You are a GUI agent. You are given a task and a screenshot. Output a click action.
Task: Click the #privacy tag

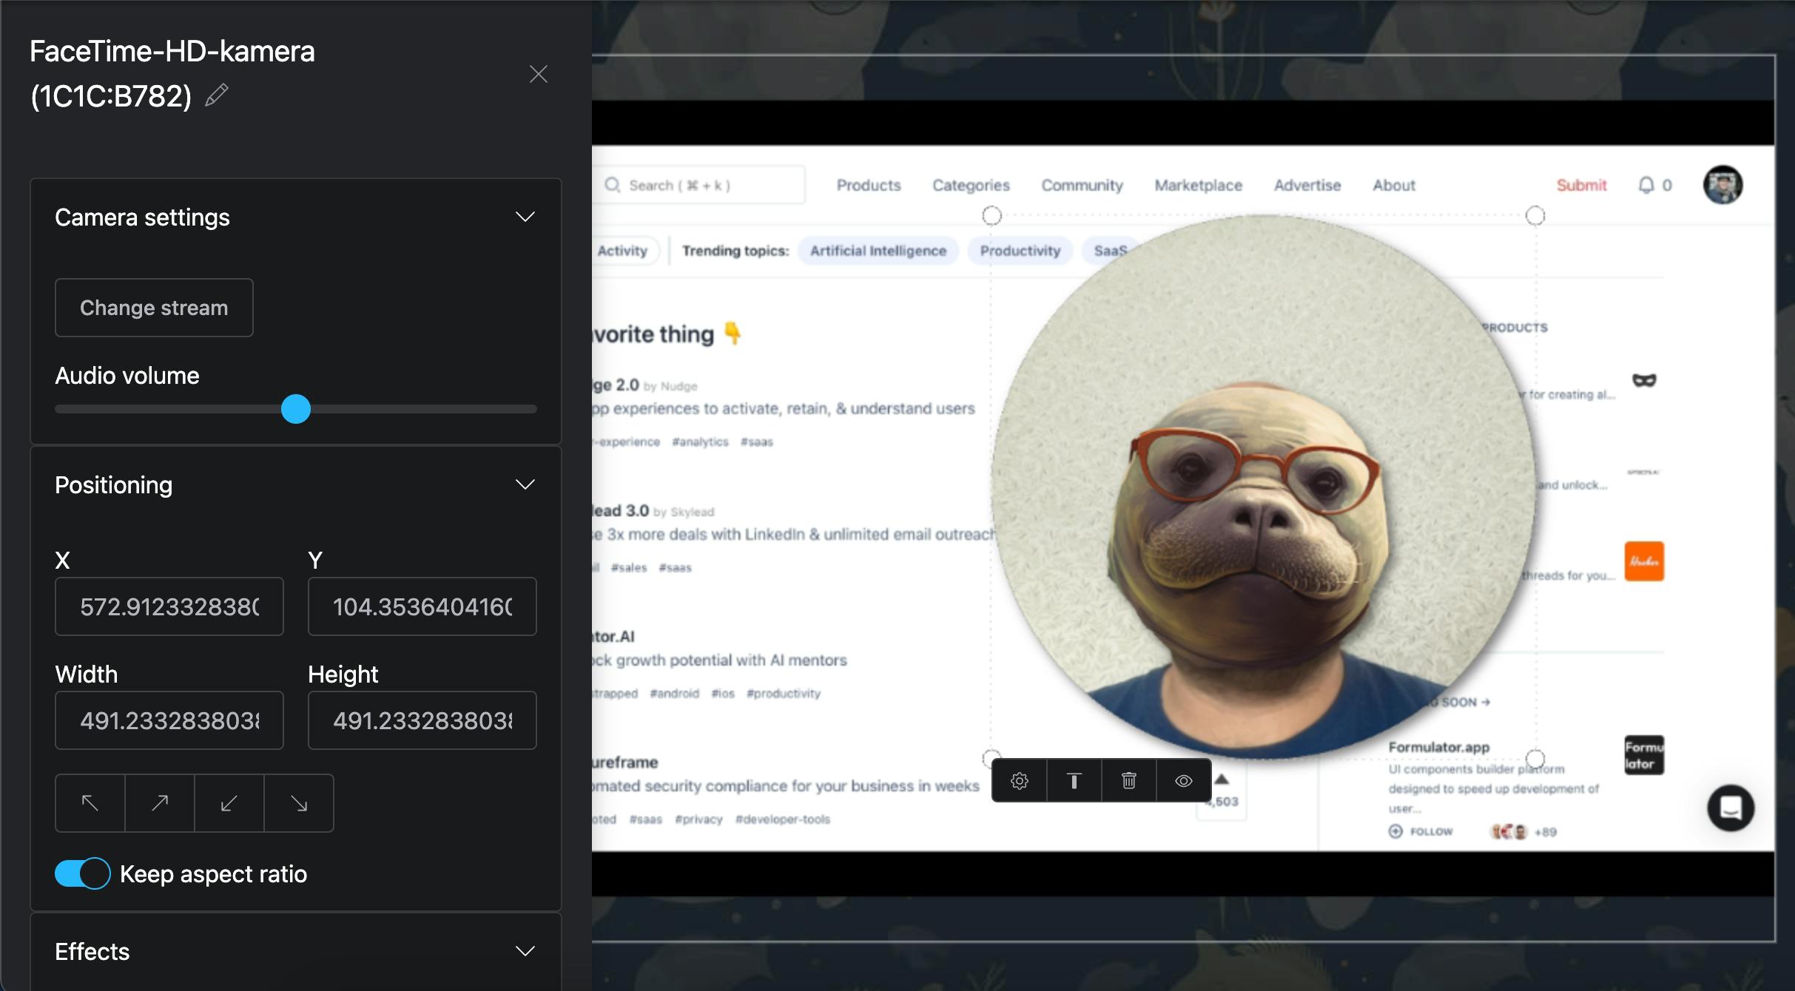point(698,819)
